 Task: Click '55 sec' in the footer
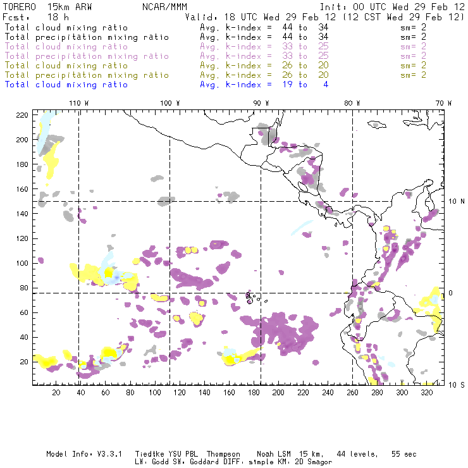tap(404, 454)
